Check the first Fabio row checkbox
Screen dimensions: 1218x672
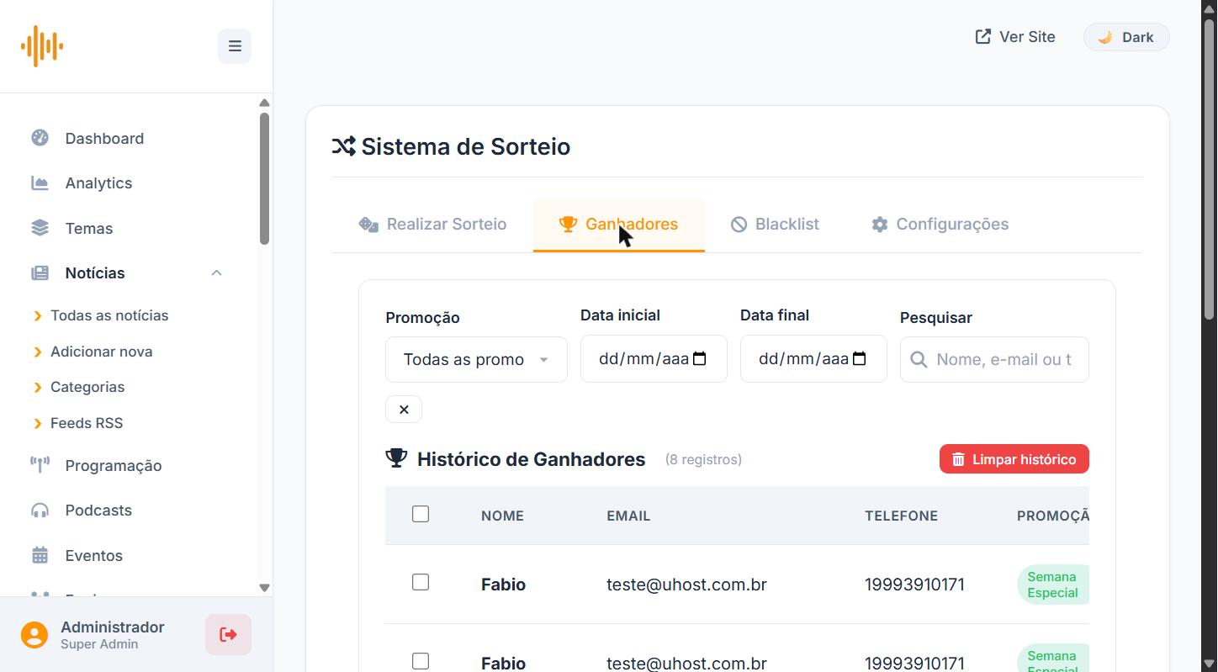coord(421,582)
